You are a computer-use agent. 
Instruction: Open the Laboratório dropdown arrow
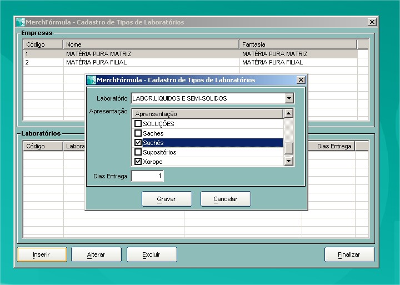(288, 98)
